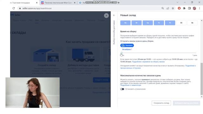The height and width of the screenshot is (114, 203).
Task: Toggle the Пт working day
Action: [170, 23]
